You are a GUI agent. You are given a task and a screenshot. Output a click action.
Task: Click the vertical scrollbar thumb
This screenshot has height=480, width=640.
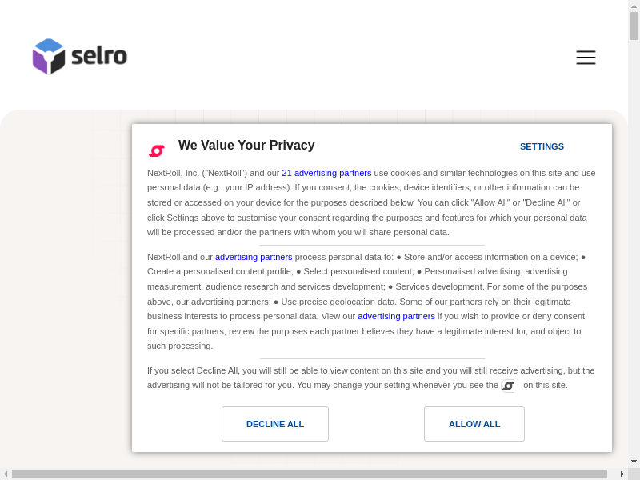point(634,26)
